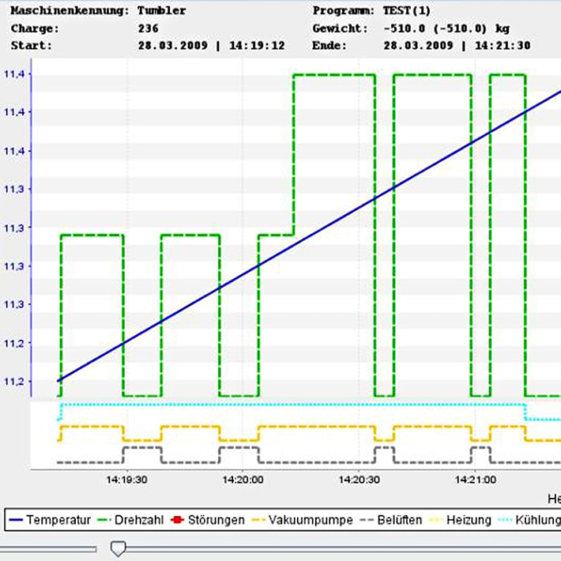Click the yellow Heizung legend marker
561x561 pixels.
pyautogui.click(x=435, y=520)
